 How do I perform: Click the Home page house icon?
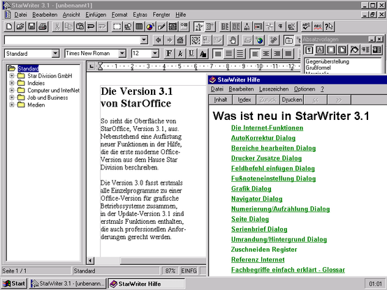pyautogui.click(x=180, y=40)
